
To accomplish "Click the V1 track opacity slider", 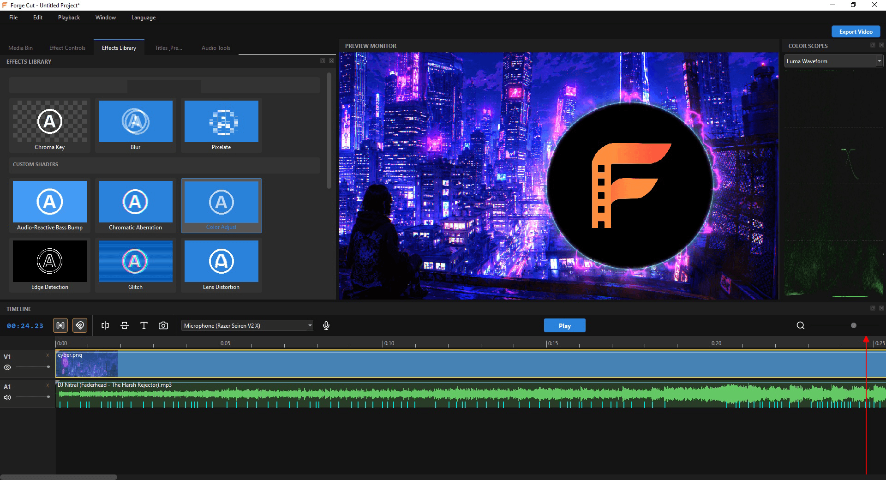I will [x=32, y=367].
